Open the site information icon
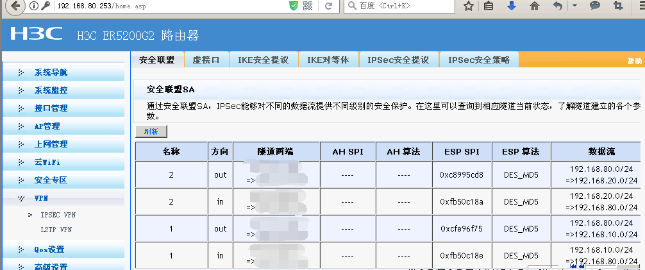Image resolution: width=645 pixels, height=270 pixels. [34, 6]
